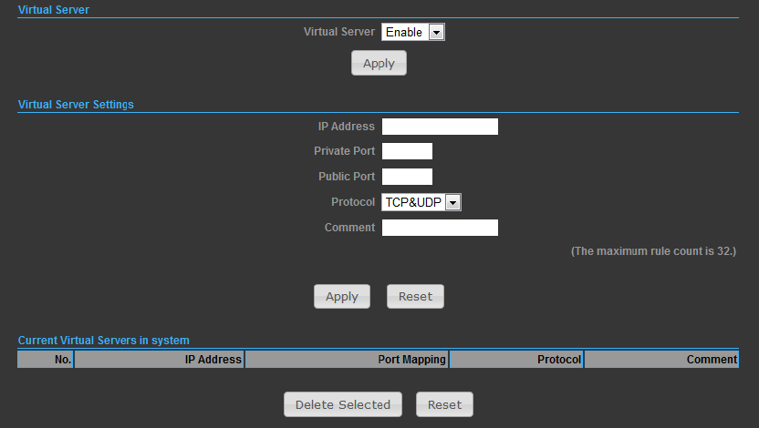Viewport: 759px width, 428px height.
Task: Reset the current virtual servers list
Action: [444, 404]
